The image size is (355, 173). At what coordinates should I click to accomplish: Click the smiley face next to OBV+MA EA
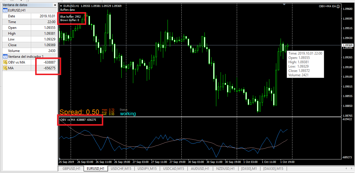338,6
